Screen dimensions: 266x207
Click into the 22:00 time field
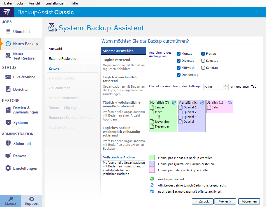point(213,87)
